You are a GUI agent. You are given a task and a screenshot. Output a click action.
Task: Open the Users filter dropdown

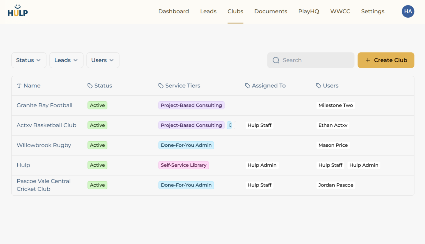(103, 60)
